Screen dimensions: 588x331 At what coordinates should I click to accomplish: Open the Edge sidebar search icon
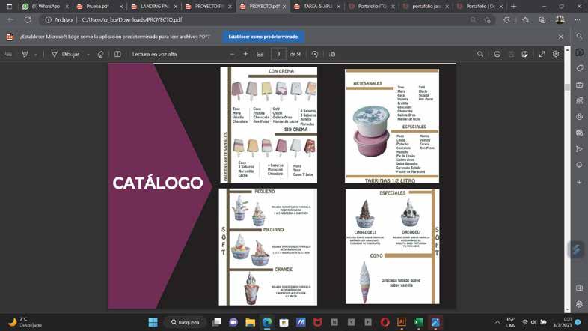579,36
